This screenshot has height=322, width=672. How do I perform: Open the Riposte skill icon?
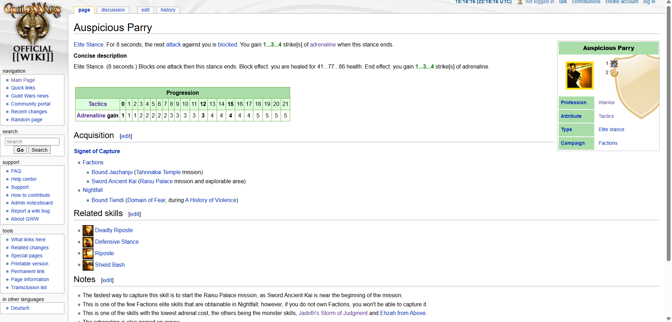88,253
